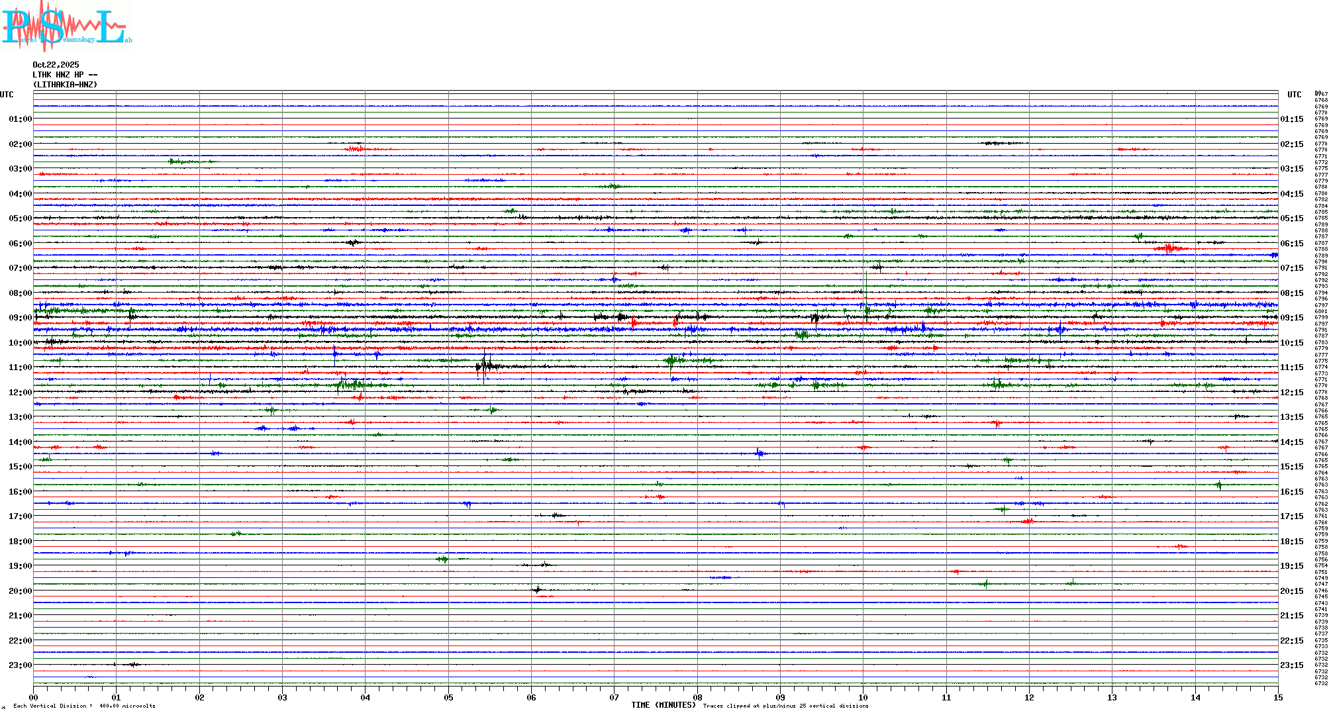The height and width of the screenshot is (715, 1331).
Task: Click minute marker 15 on bottom axis
Action: click(x=1277, y=697)
